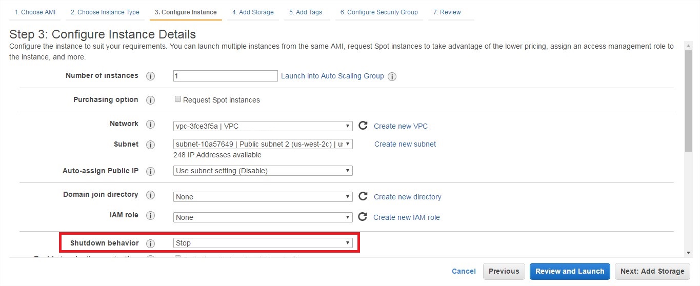Go to 2. Choose Instance Type tab

coord(105,12)
